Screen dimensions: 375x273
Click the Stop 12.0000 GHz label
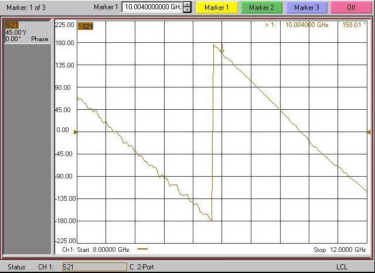pos(339,250)
